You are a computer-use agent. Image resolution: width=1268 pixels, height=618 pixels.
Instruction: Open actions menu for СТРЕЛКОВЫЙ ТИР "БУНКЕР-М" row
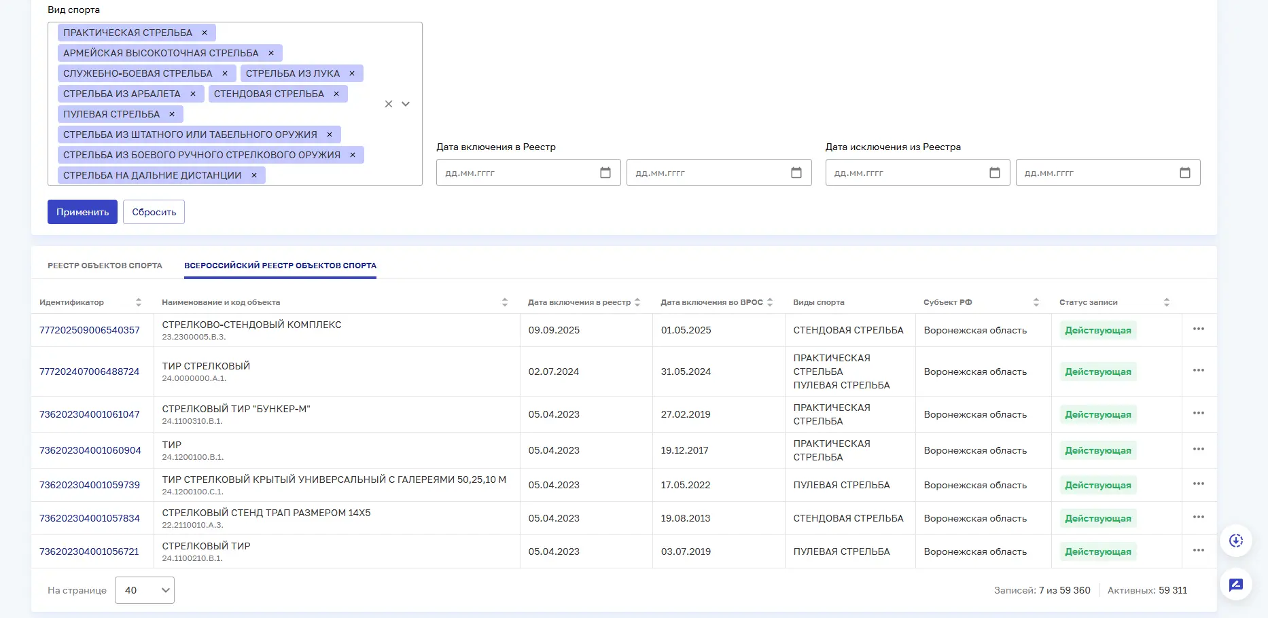point(1199,413)
